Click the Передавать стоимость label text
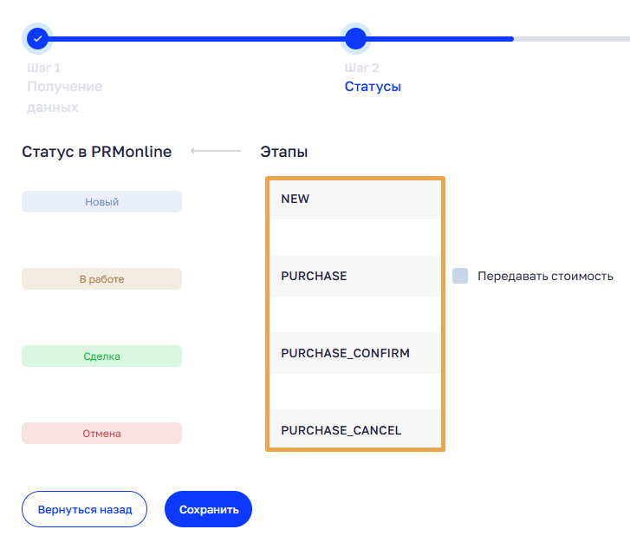630x549 pixels. click(x=545, y=276)
